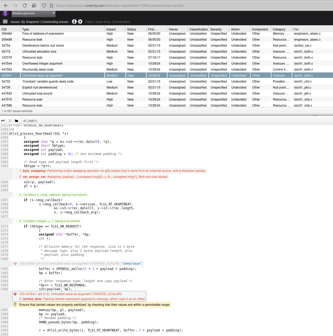Select 'Untrusted allocation size' issue

point(166,52)
